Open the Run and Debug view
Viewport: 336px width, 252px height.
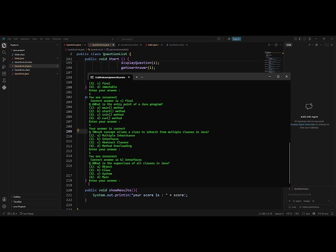[4, 67]
